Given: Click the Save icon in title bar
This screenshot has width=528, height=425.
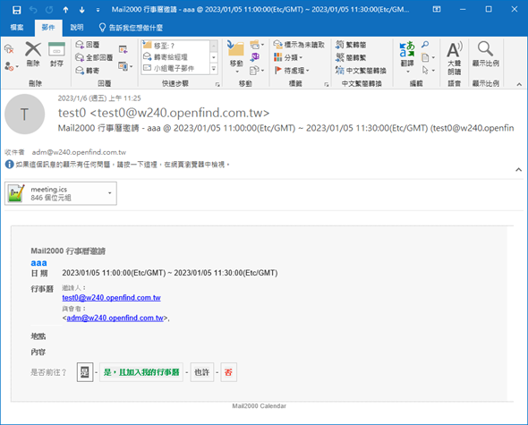Looking at the screenshot, I should coord(16,10).
